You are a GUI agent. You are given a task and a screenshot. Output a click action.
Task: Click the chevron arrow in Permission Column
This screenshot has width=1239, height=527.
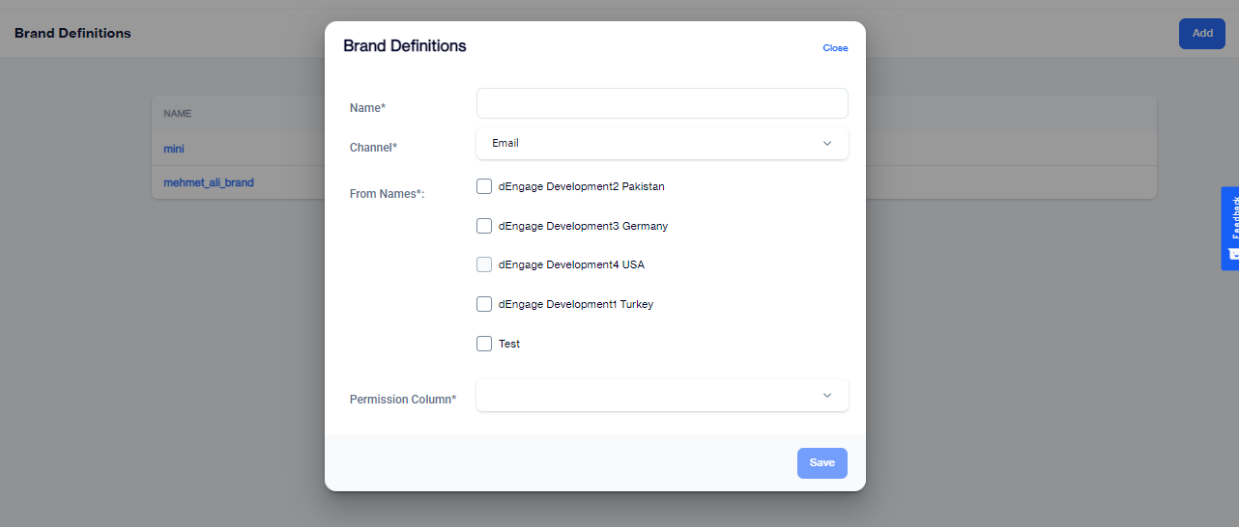[827, 395]
